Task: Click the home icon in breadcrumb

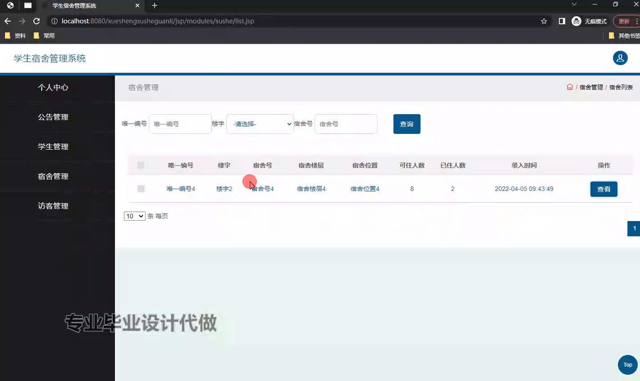Action: click(x=570, y=87)
